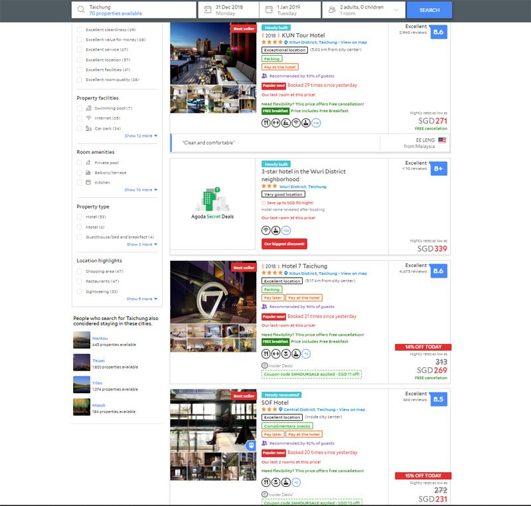
Task: Click the SGD 339 price on Wuri District deal
Action: click(432, 248)
